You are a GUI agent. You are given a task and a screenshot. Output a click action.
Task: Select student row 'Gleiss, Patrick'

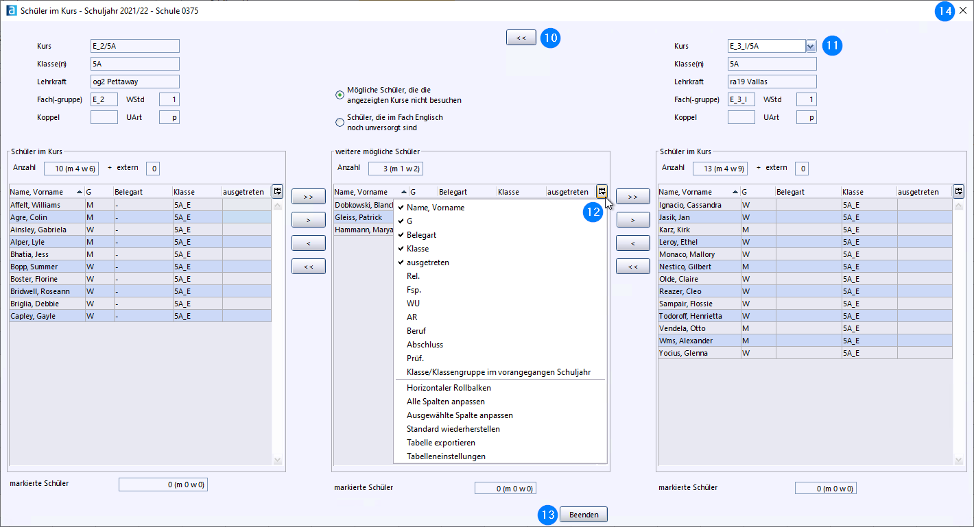[364, 217]
